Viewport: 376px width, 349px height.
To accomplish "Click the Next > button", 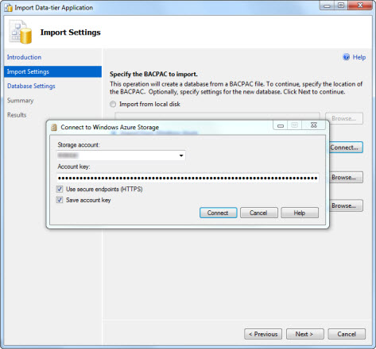I will (x=304, y=334).
